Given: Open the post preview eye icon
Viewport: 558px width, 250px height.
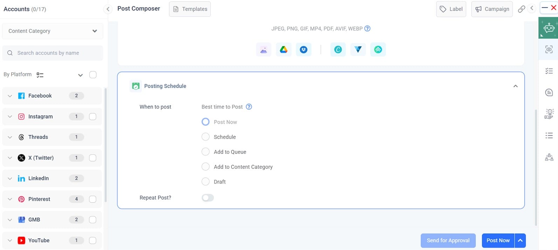Looking at the screenshot, I should (x=549, y=50).
